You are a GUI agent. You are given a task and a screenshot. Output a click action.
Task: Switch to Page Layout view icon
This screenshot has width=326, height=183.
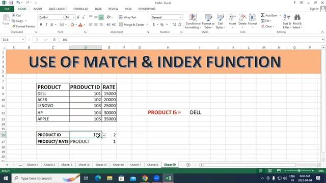(x=269, y=171)
